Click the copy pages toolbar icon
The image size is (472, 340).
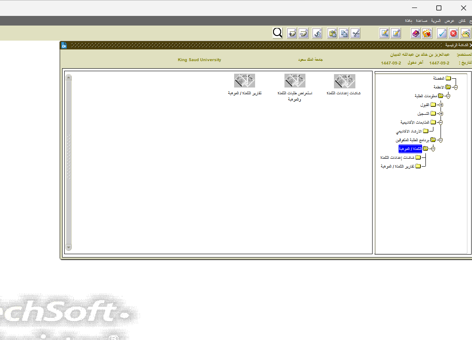tap(344, 33)
